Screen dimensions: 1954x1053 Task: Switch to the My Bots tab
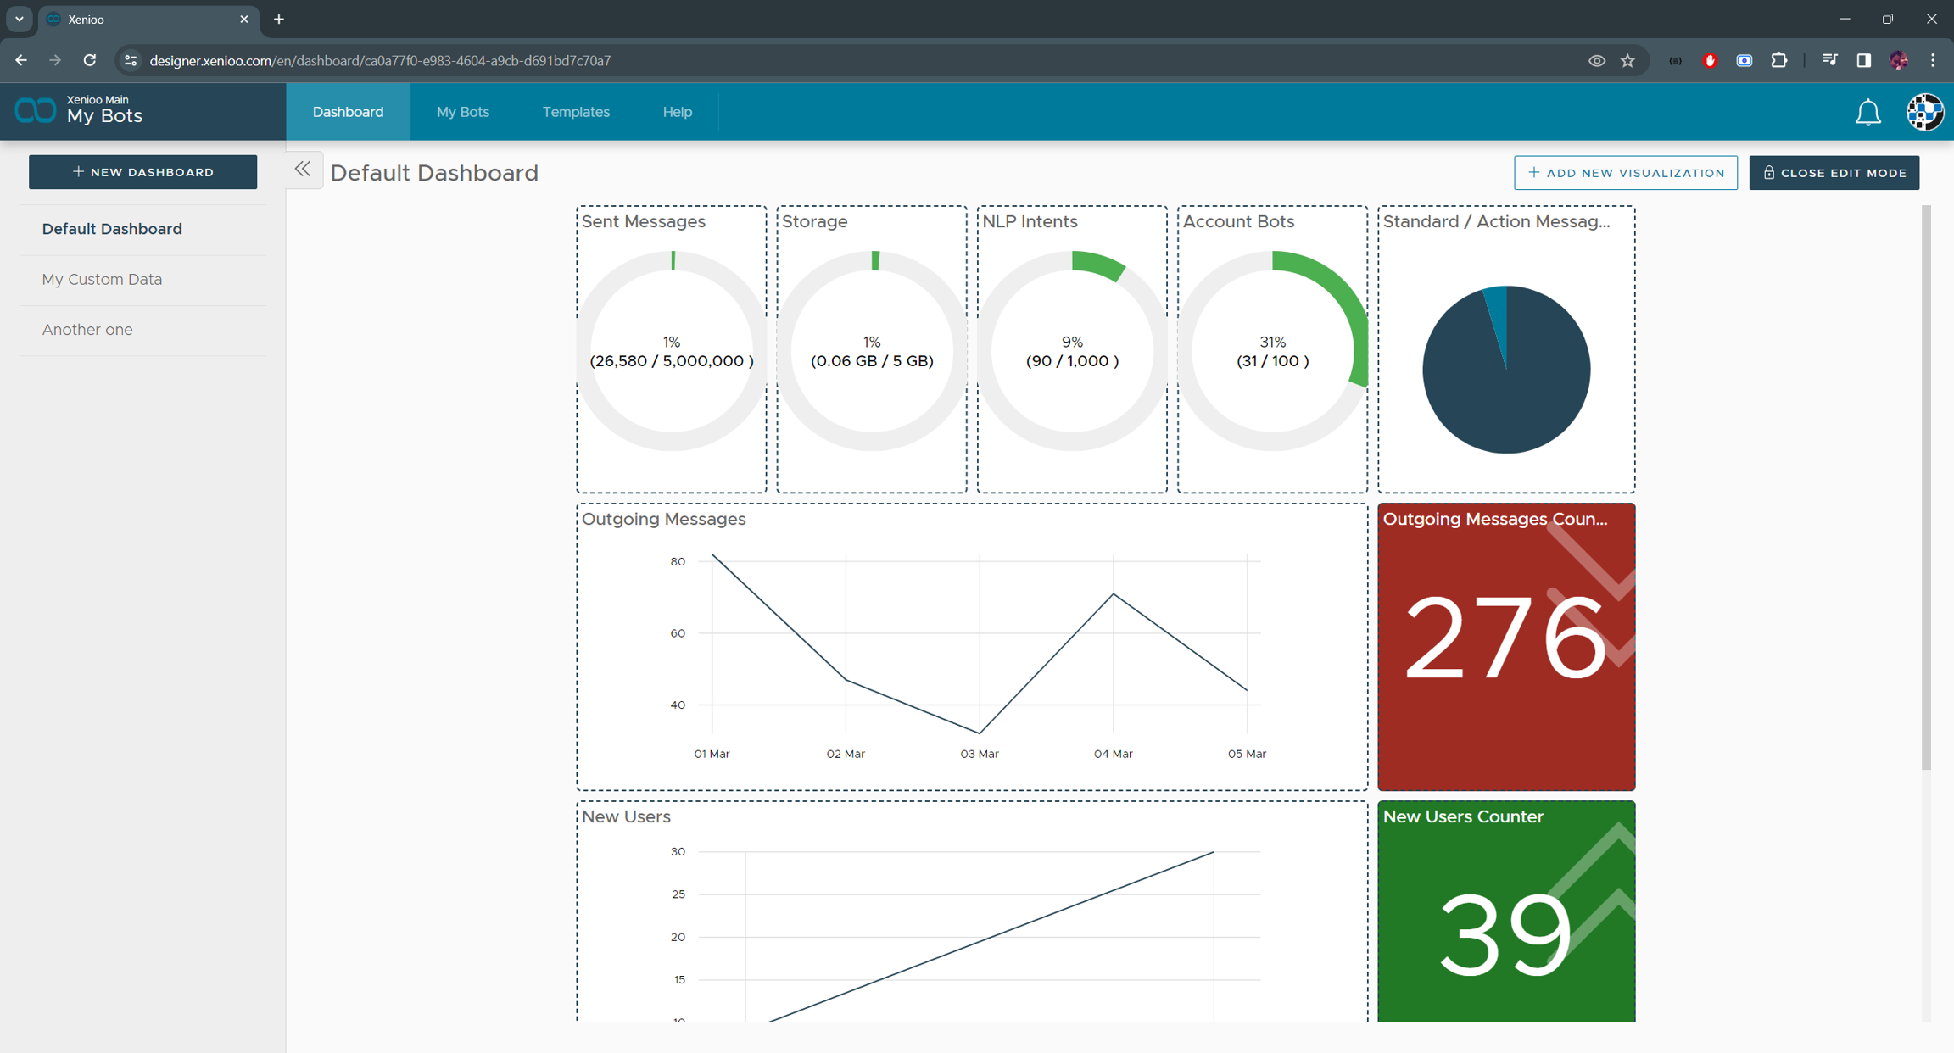pos(463,112)
